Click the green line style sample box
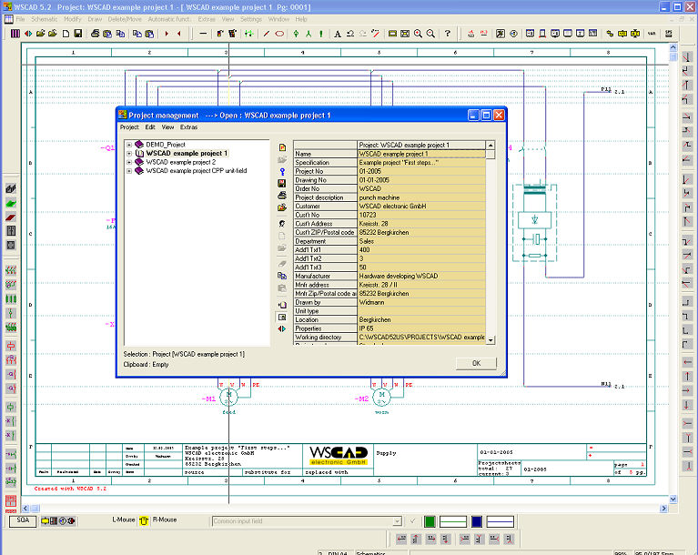698x555 pixels. point(453,521)
